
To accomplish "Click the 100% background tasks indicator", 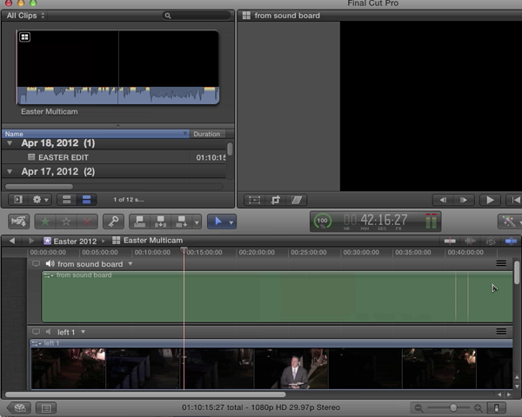I will 322,222.
